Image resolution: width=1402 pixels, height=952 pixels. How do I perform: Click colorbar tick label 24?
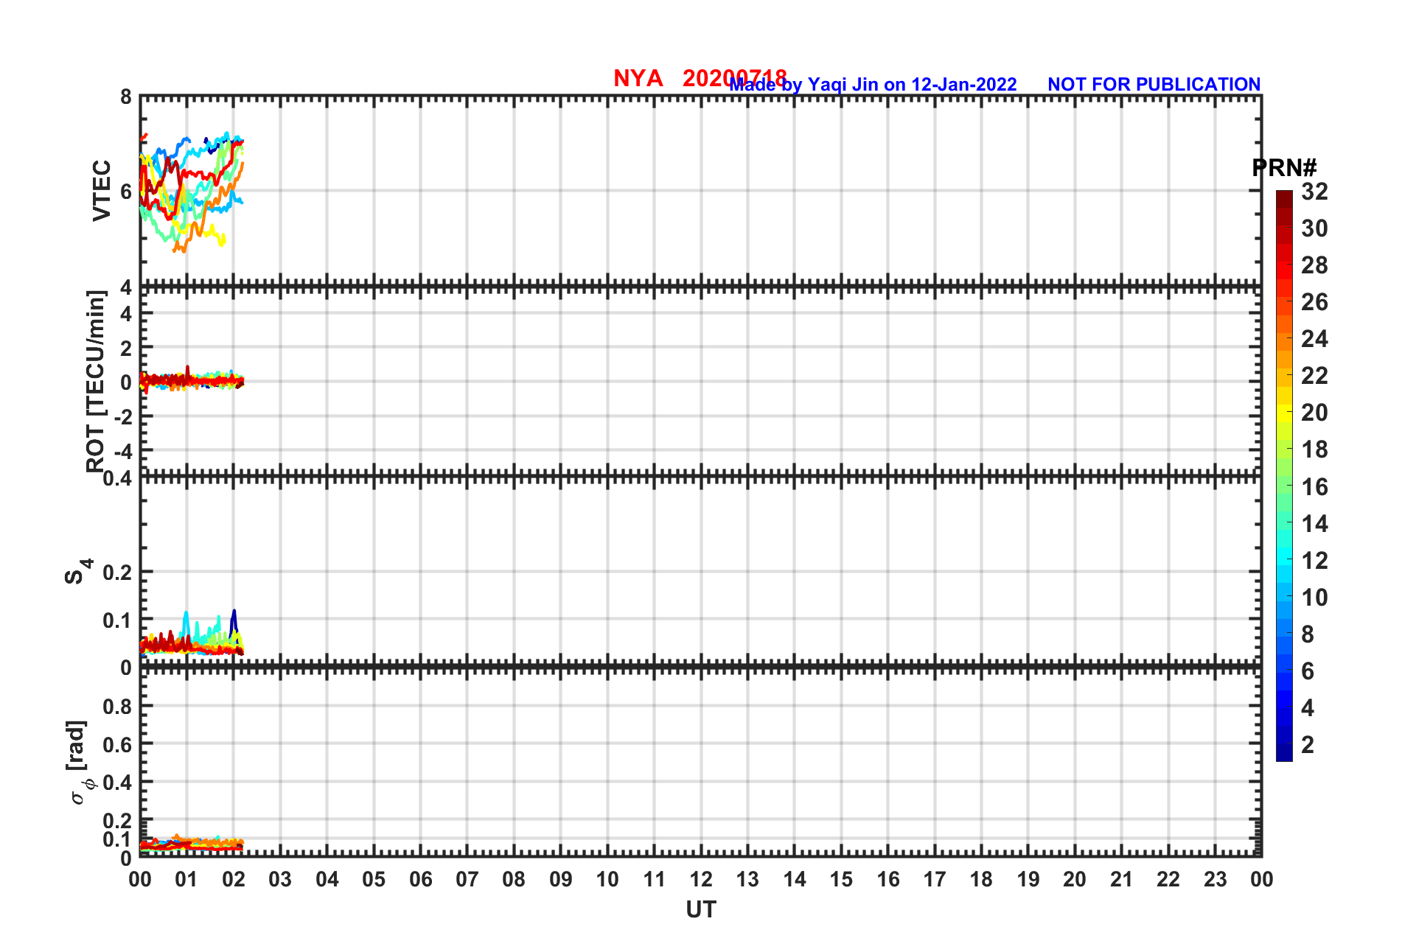[x=1314, y=339]
